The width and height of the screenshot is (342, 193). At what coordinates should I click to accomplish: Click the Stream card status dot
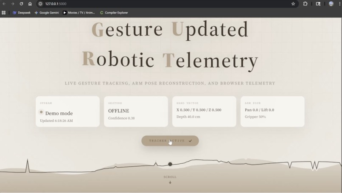pos(41,112)
